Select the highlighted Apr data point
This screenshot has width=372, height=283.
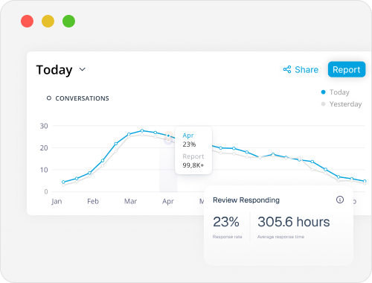168,136
